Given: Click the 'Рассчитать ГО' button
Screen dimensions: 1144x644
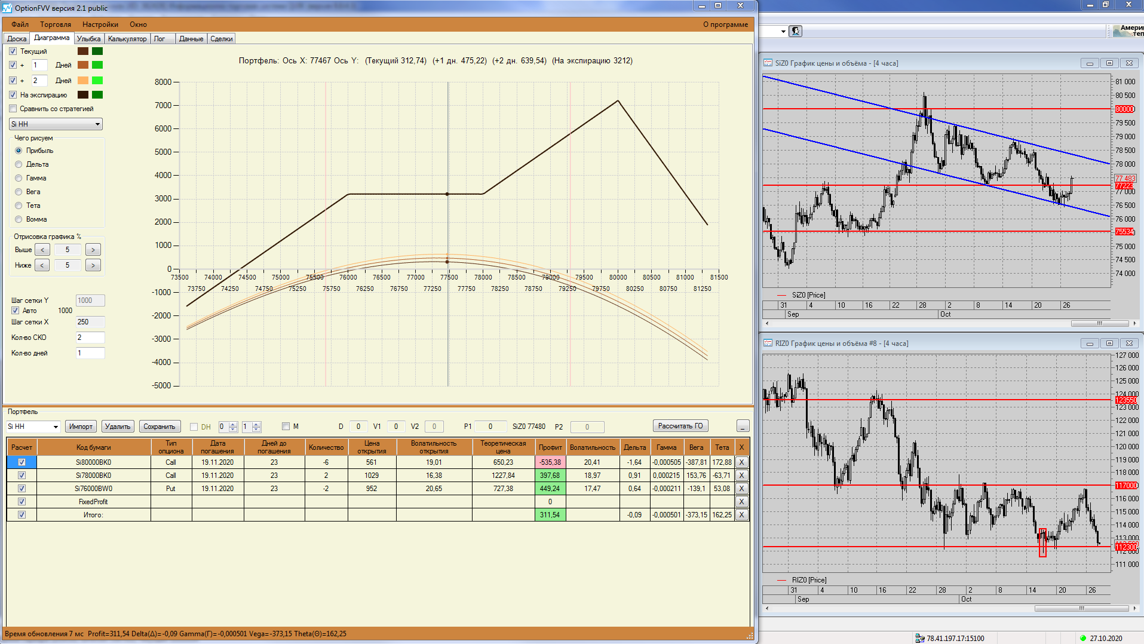Looking at the screenshot, I should (680, 426).
